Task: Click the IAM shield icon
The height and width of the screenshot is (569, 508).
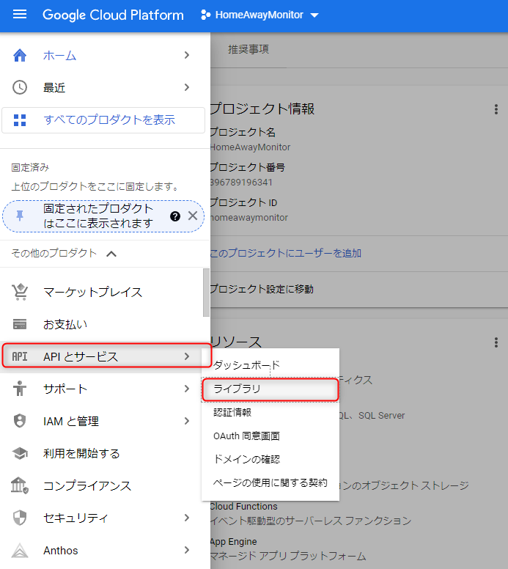Action: click(20, 421)
